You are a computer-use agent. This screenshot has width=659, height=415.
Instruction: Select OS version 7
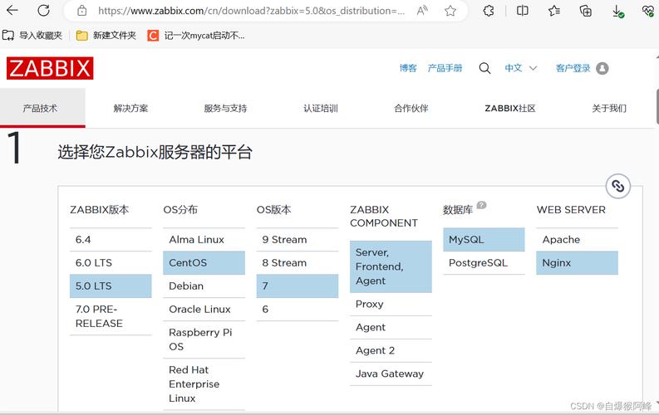(x=298, y=286)
